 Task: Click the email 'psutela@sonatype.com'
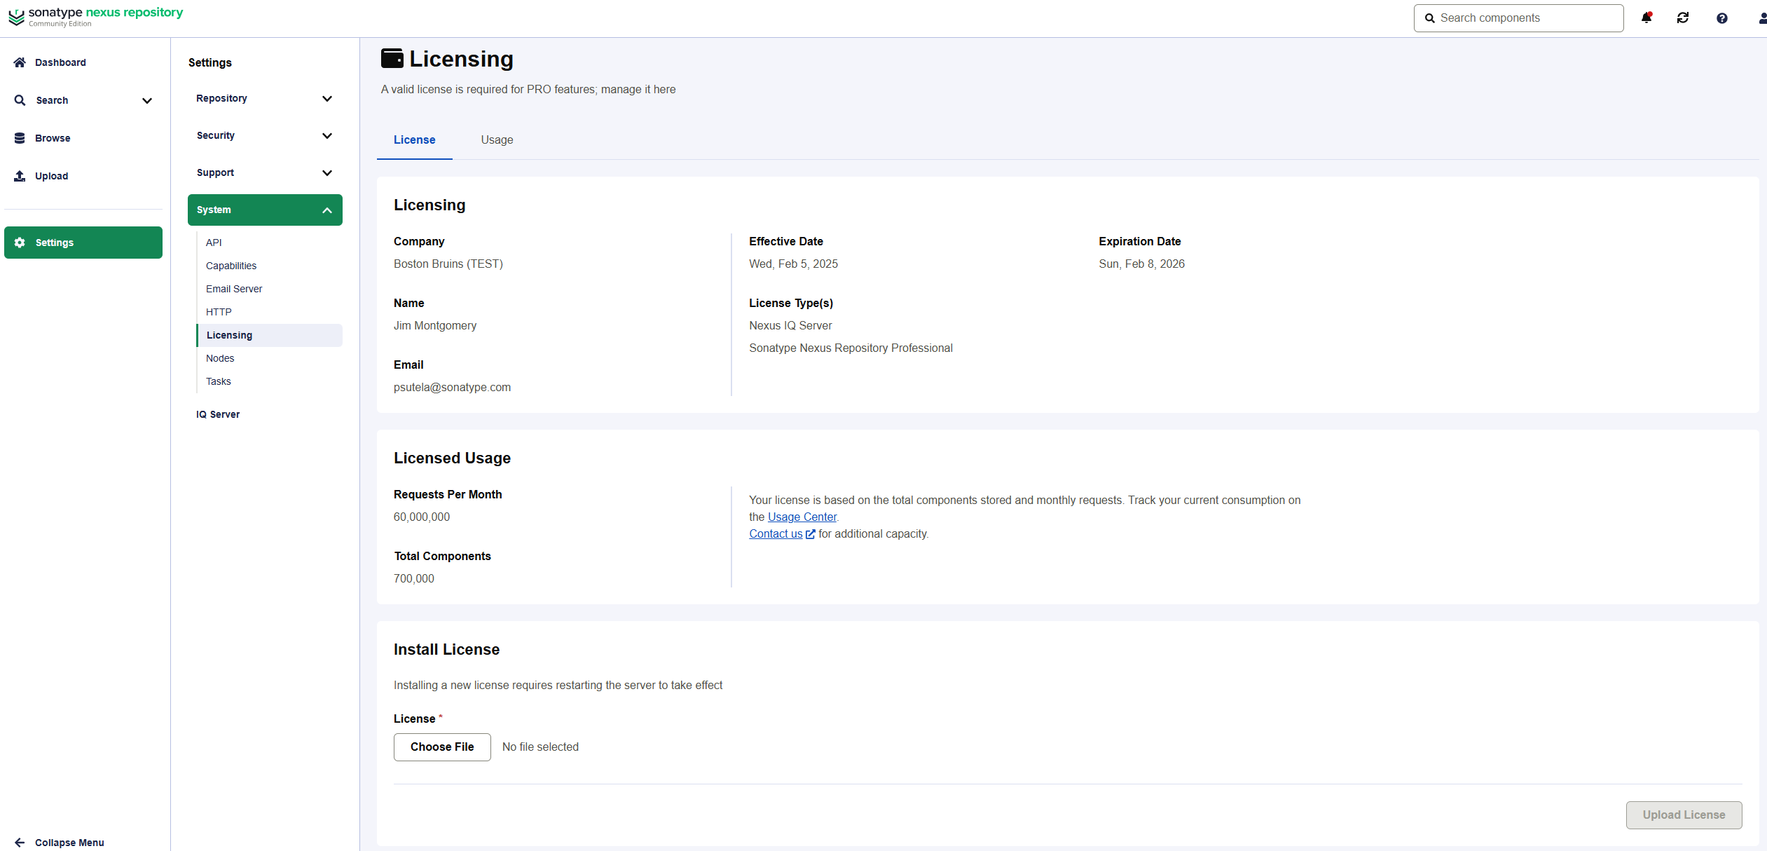click(x=452, y=388)
